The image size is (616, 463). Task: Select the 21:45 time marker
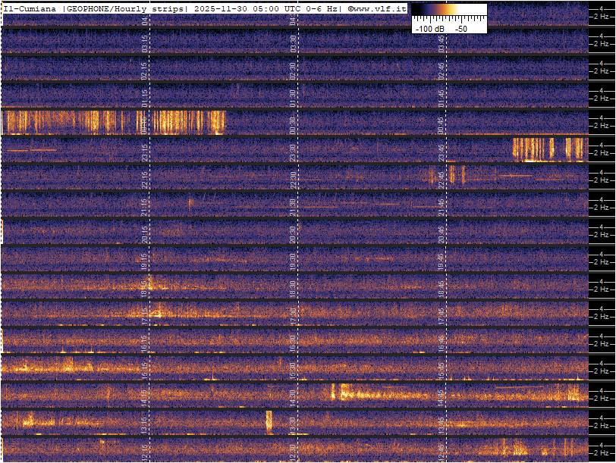coord(442,206)
